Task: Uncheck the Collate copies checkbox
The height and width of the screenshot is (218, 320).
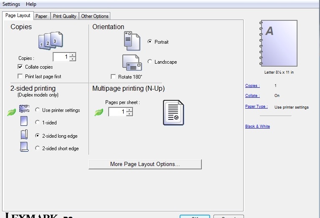Action: click(x=20, y=67)
